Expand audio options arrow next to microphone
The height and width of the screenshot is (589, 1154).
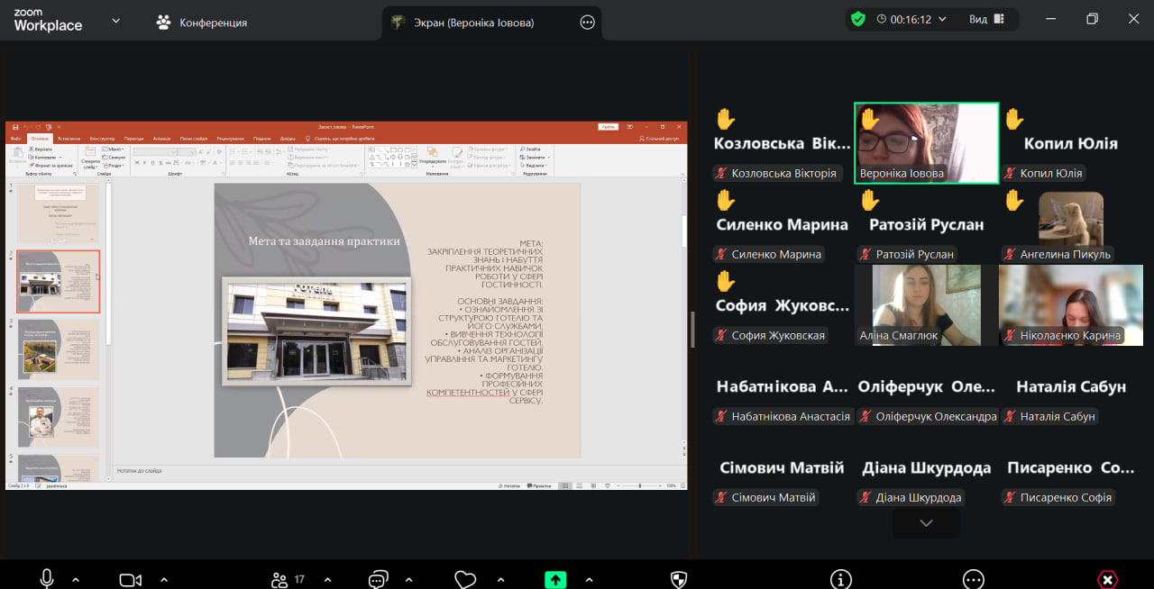click(76, 579)
